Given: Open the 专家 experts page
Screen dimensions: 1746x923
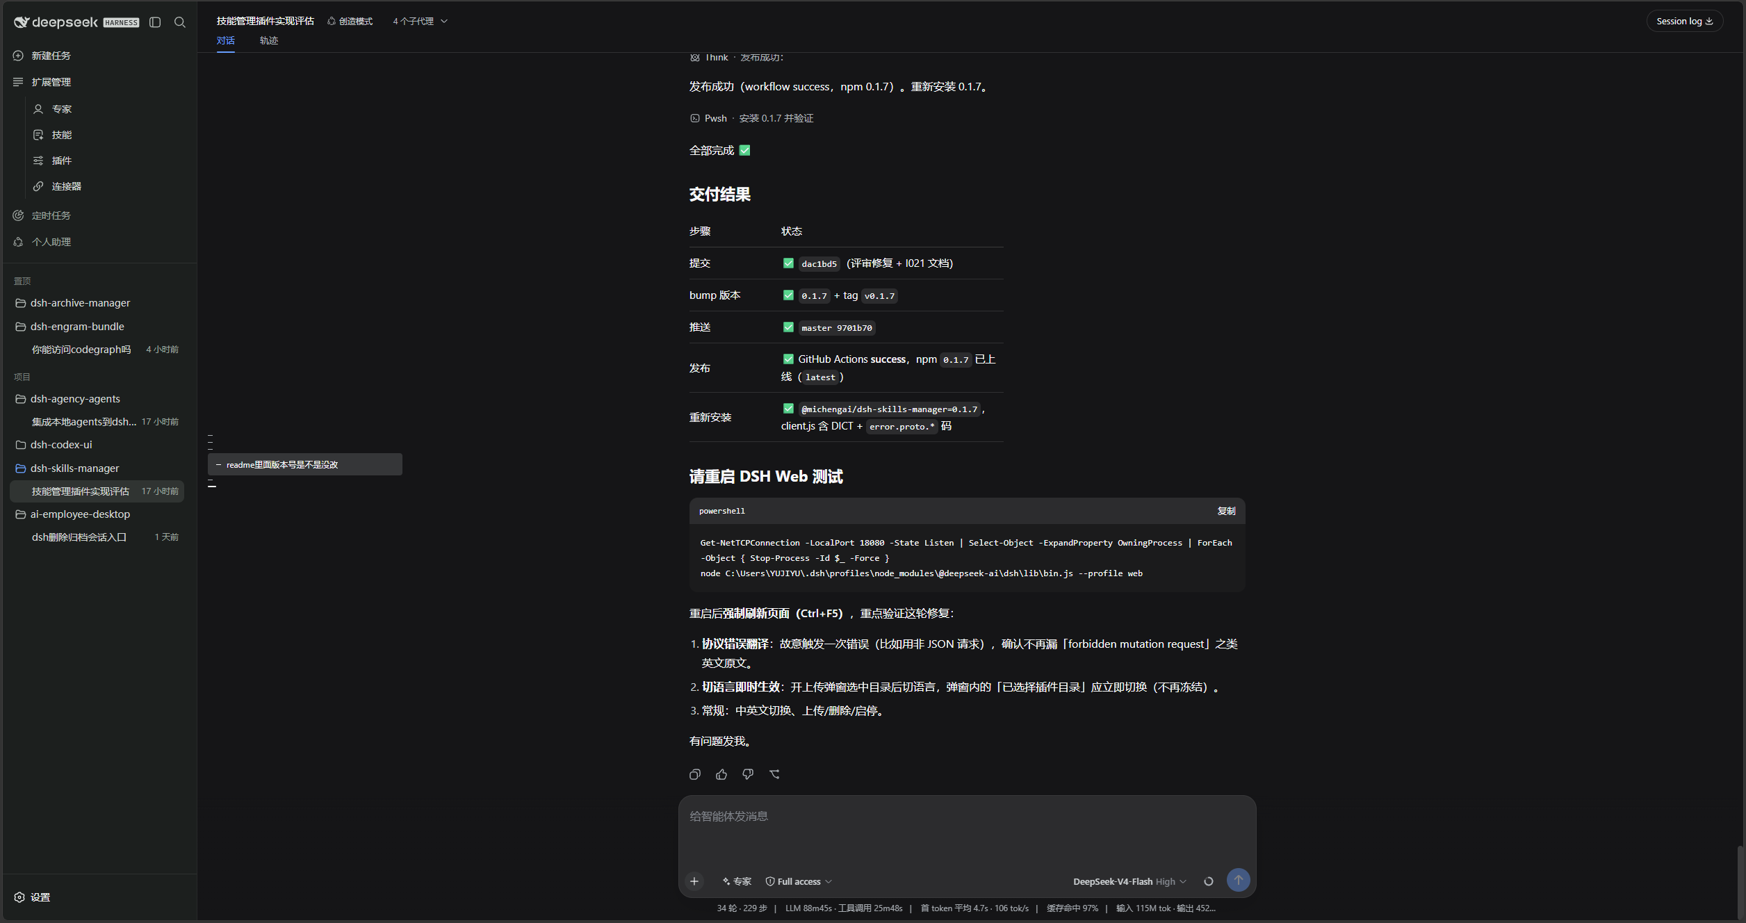Looking at the screenshot, I should (x=62, y=109).
